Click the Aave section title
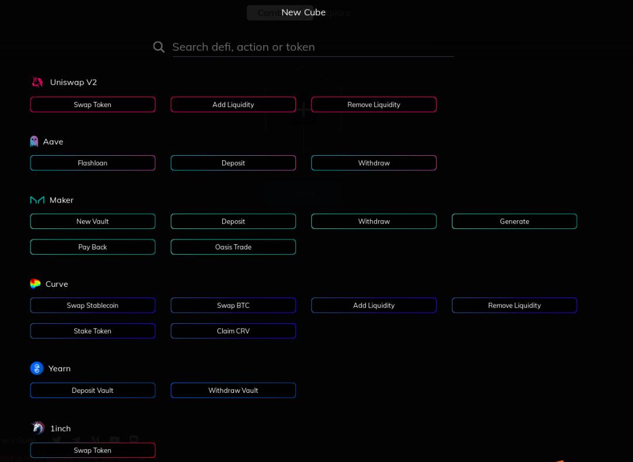This screenshot has width=633, height=462. click(53, 142)
